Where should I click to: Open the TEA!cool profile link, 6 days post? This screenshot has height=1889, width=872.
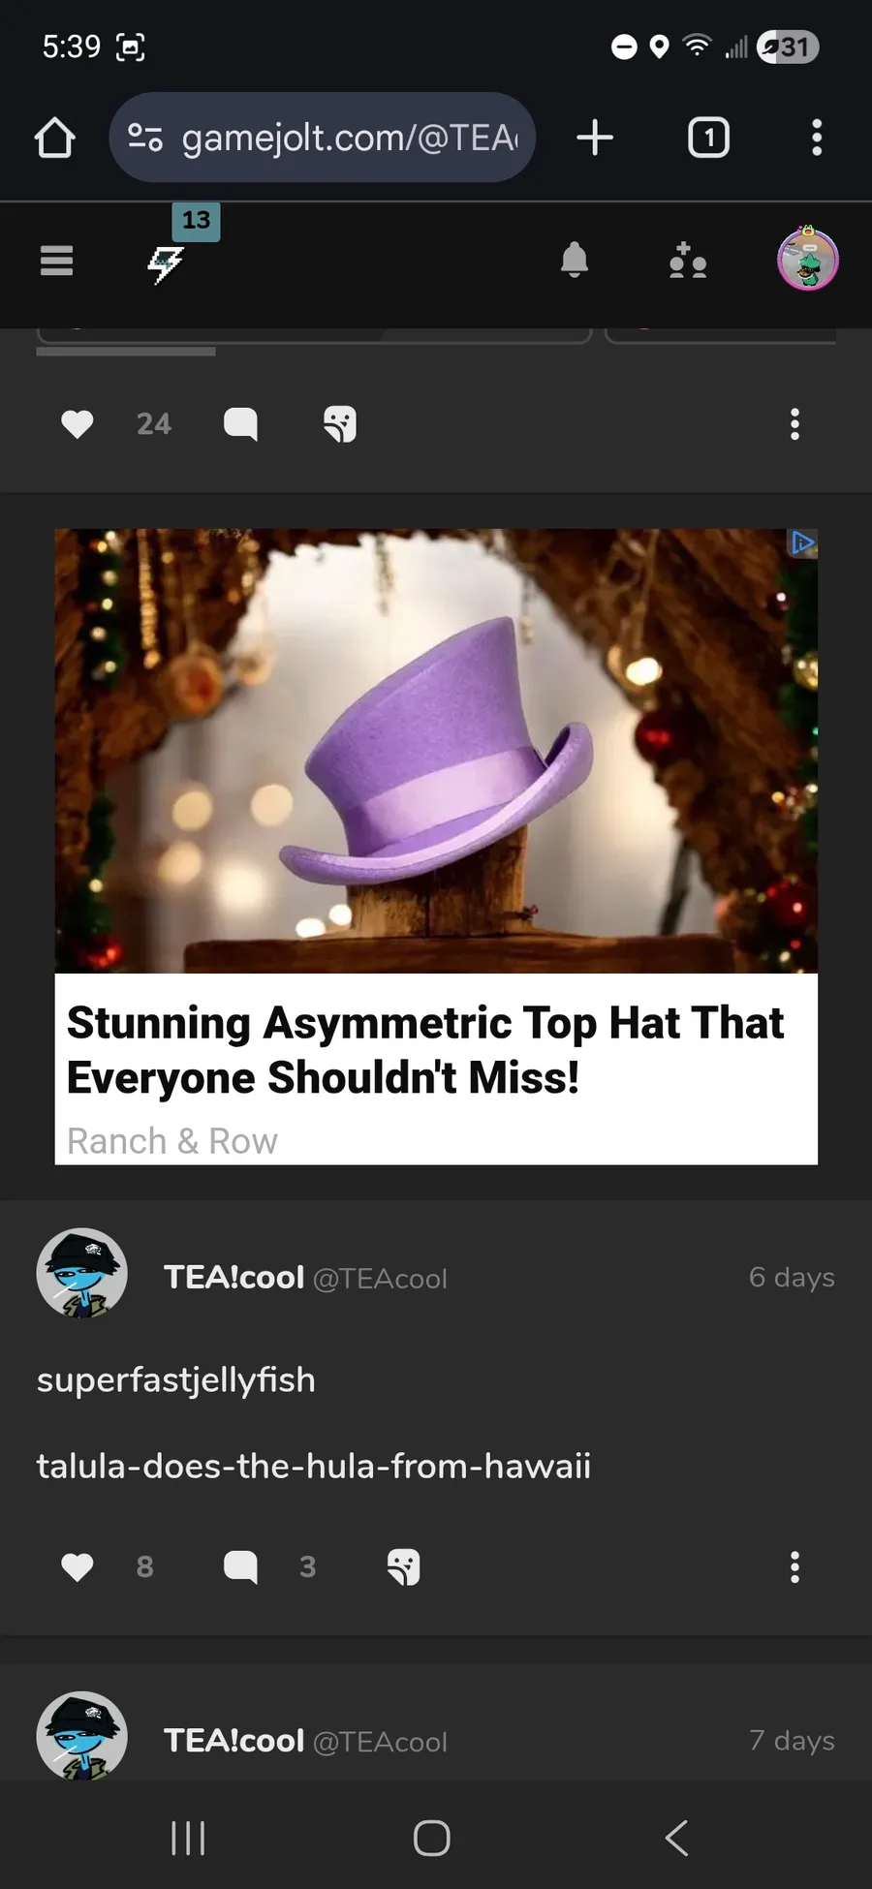tap(234, 1277)
